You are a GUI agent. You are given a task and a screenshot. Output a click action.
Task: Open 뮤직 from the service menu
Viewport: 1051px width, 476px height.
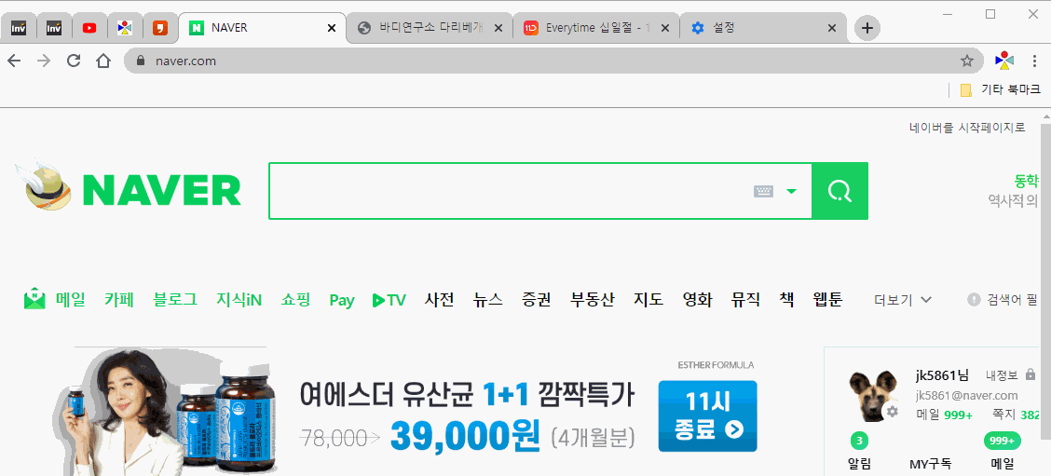pyautogui.click(x=746, y=300)
